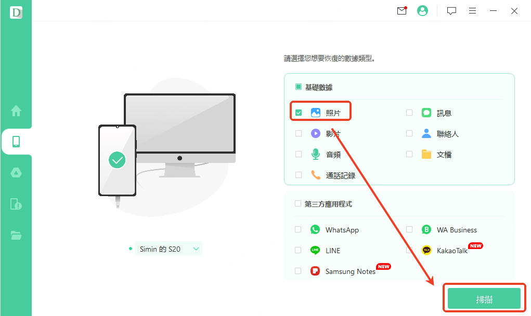This screenshot has width=531, height=316.
Task: Click the 訊息 label text
Action: [x=444, y=113]
